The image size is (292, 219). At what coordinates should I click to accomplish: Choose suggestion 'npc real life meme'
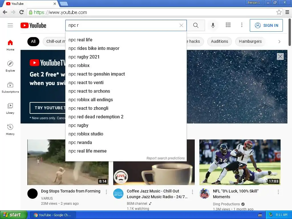click(126, 151)
